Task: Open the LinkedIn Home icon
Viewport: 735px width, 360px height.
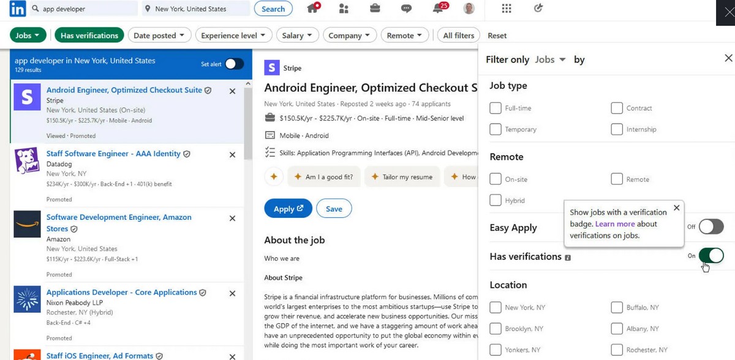Action: (x=314, y=9)
